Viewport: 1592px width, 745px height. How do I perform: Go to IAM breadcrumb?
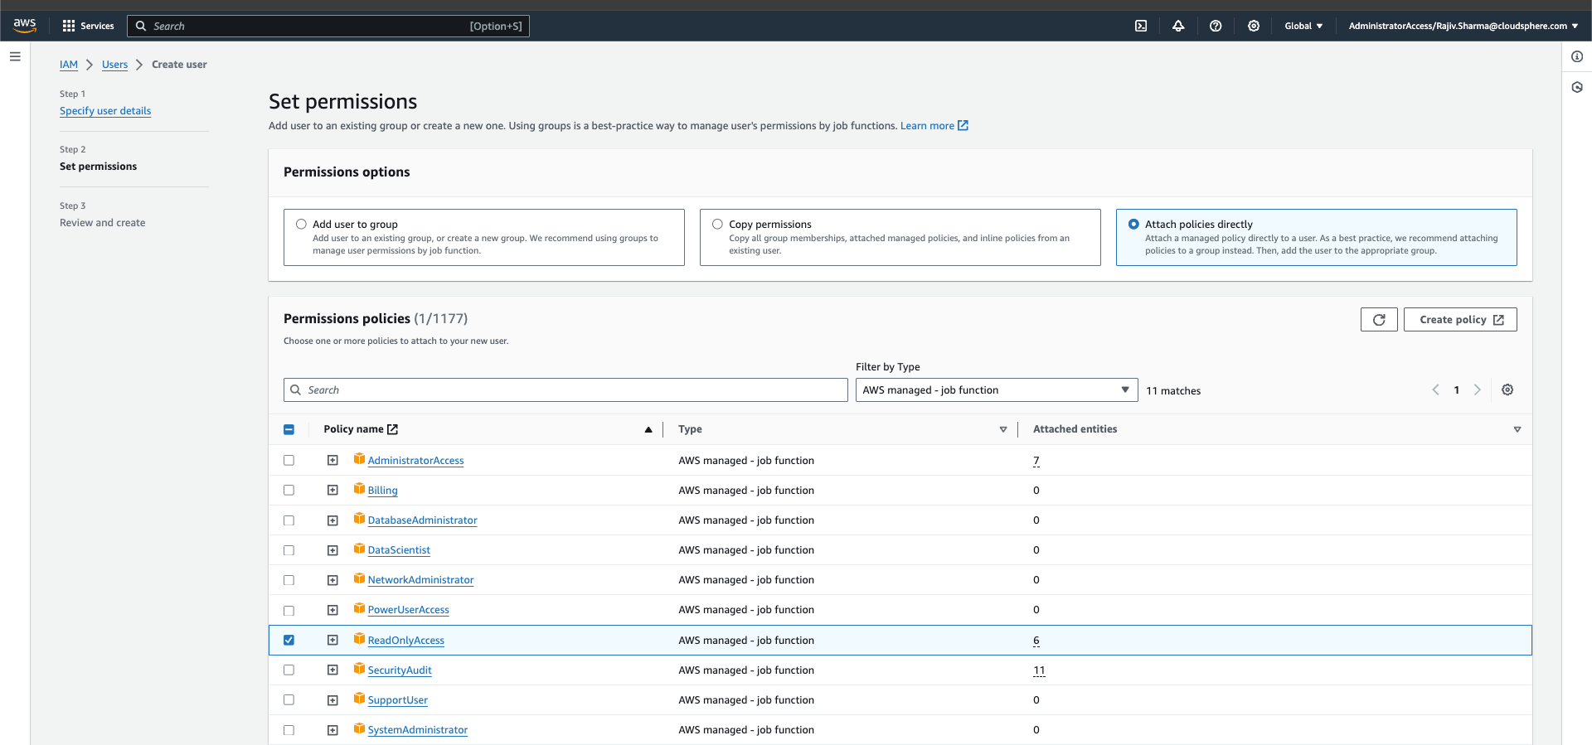[x=69, y=65]
